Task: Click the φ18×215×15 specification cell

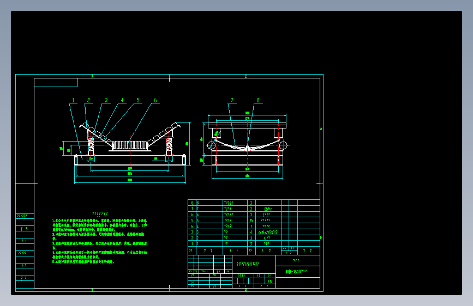Action: 268,232
